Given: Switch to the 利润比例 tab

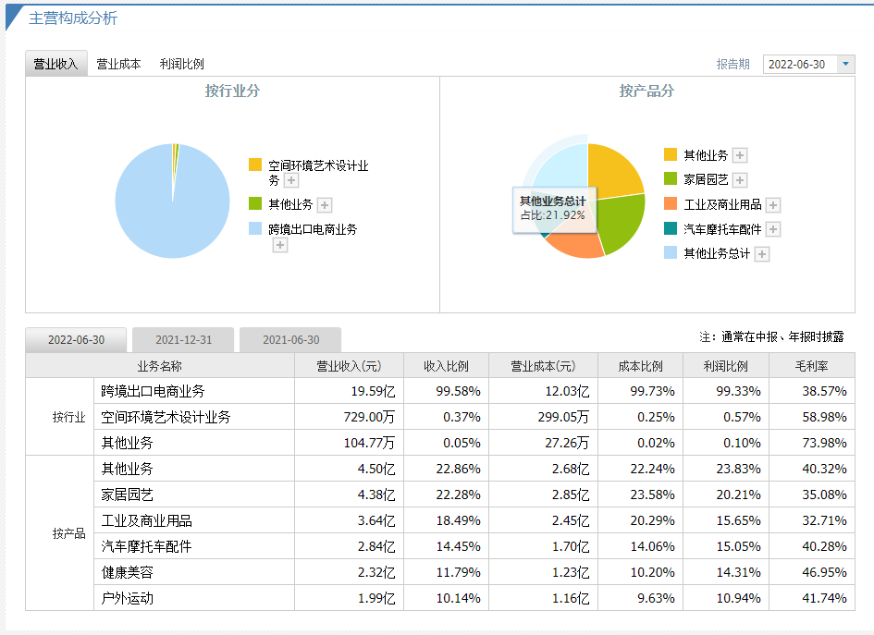Looking at the screenshot, I should [181, 64].
